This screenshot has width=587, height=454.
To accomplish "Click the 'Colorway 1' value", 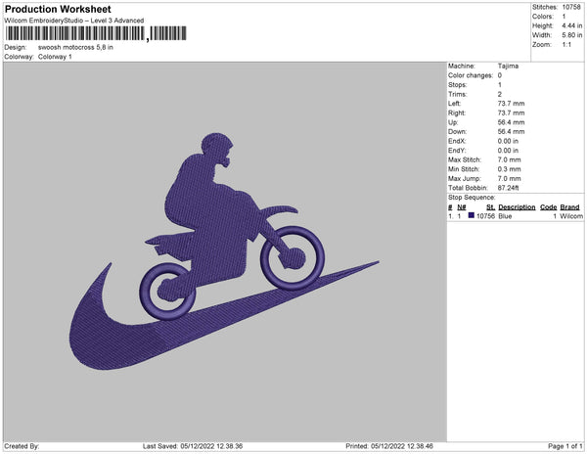I will (55, 57).
